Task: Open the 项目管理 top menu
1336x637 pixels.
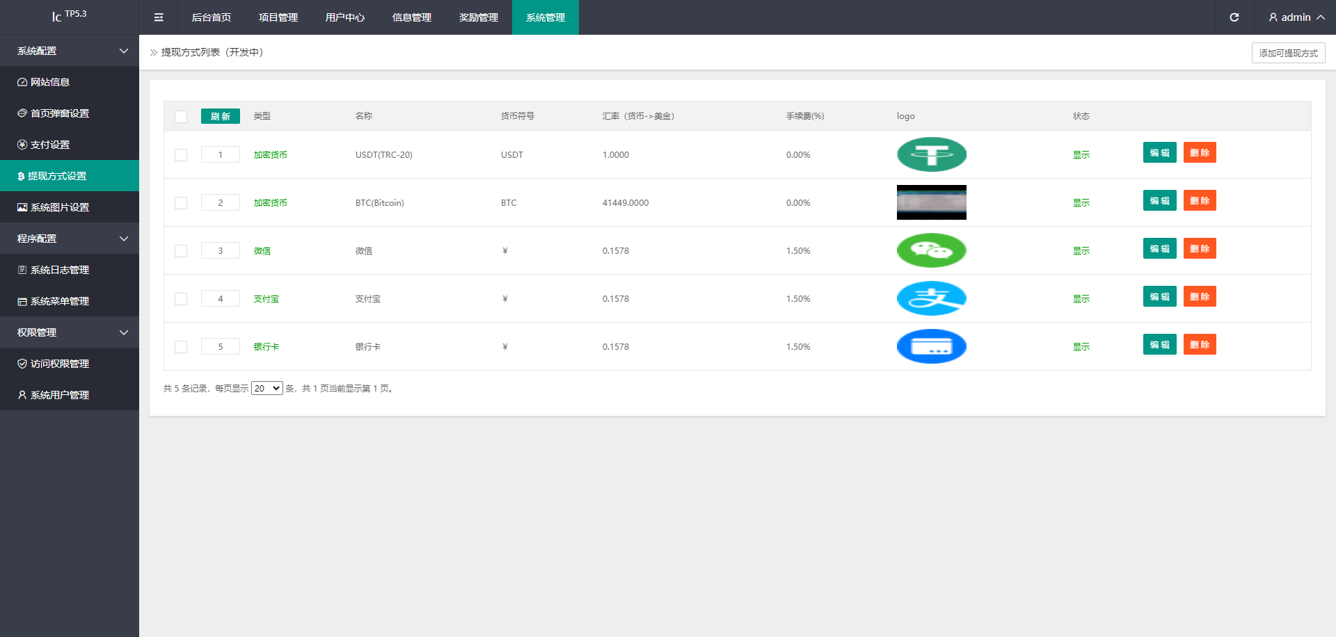Action: pyautogui.click(x=278, y=17)
